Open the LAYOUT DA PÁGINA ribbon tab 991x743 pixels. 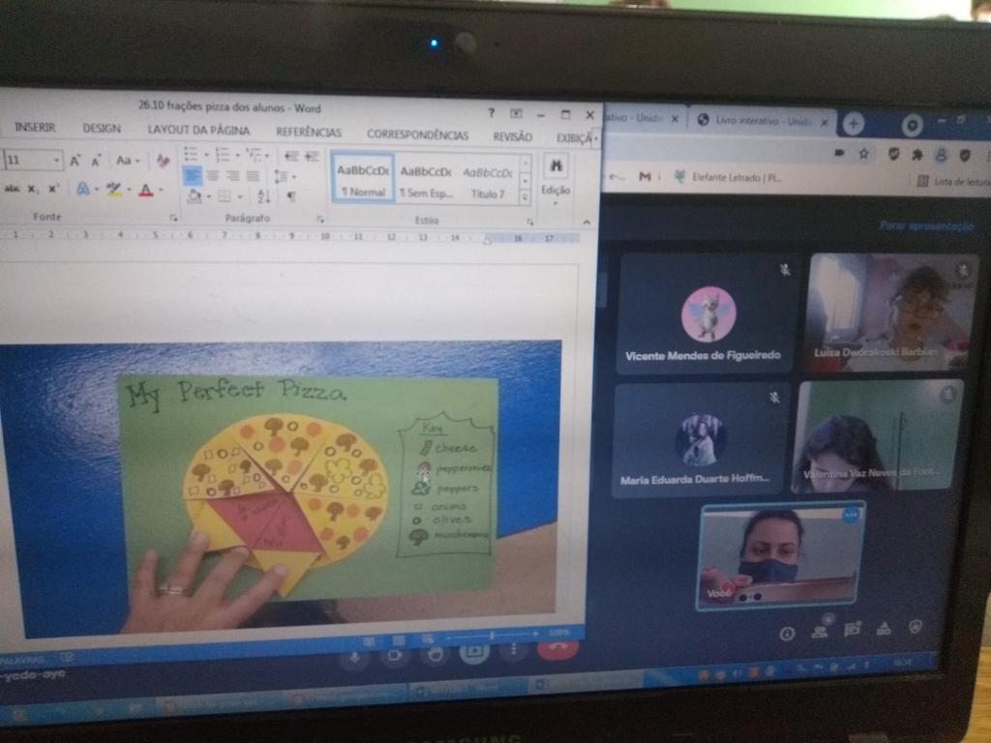198,130
